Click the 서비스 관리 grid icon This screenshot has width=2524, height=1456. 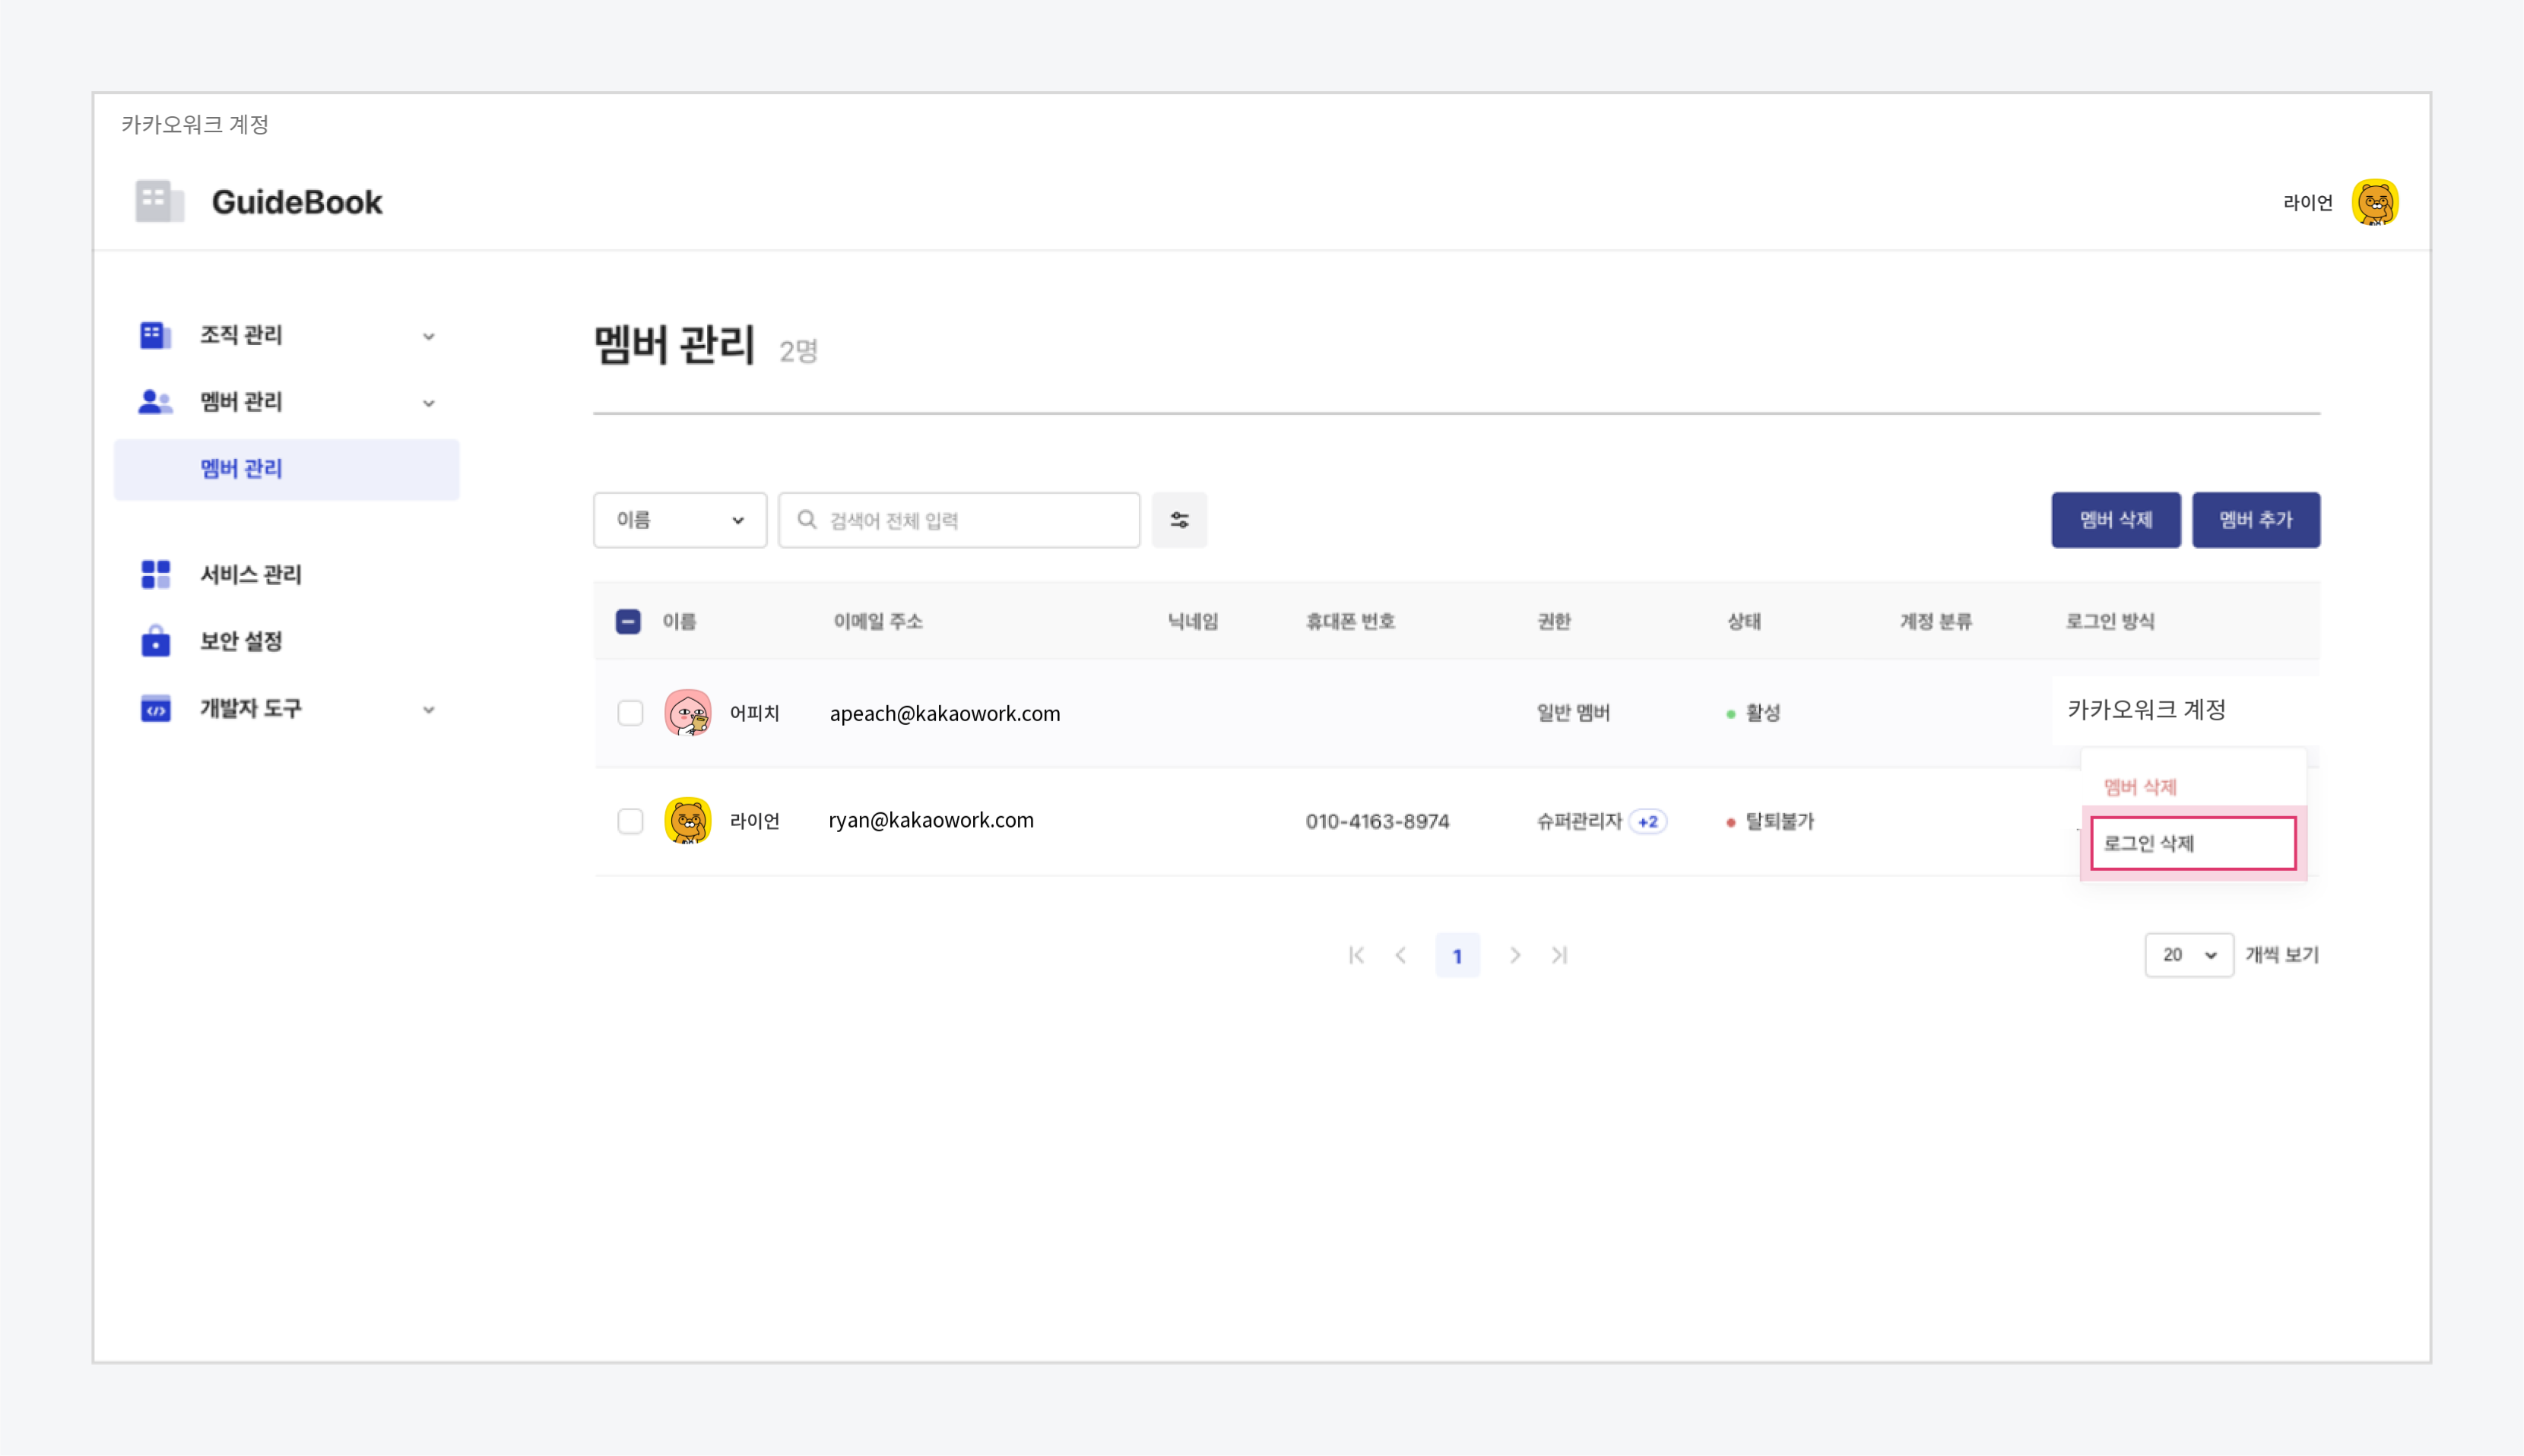pyautogui.click(x=155, y=575)
